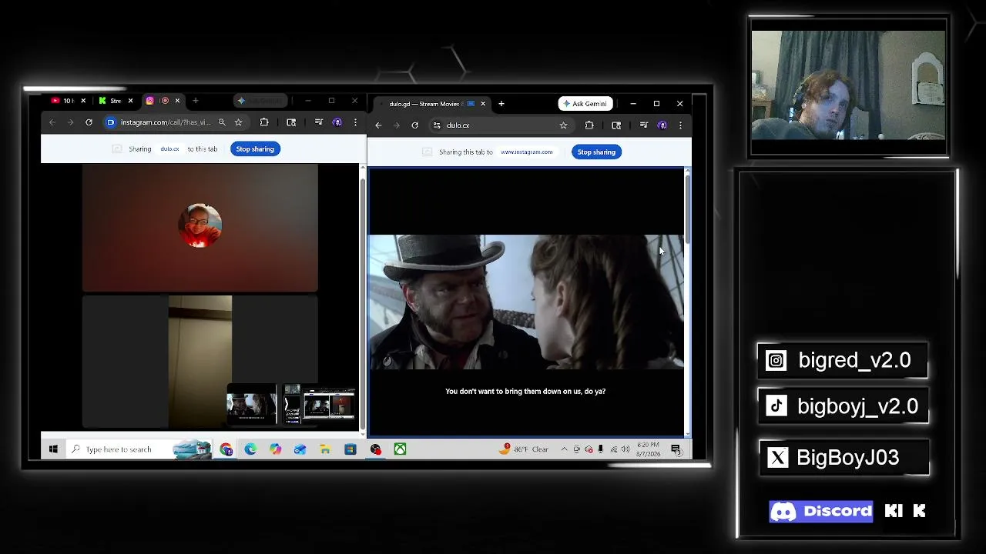Close the YouTube tab

pyautogui.click(x=84, y=101)
